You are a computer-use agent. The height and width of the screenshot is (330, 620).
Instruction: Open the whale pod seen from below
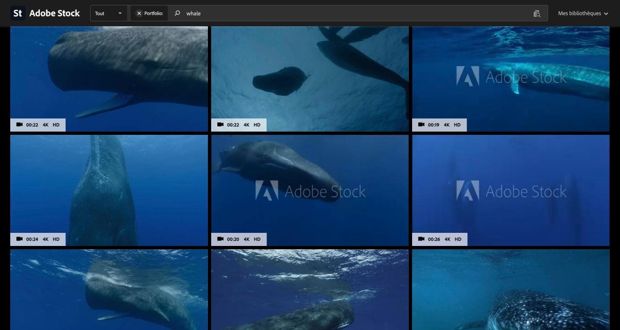tap(310, 79)
